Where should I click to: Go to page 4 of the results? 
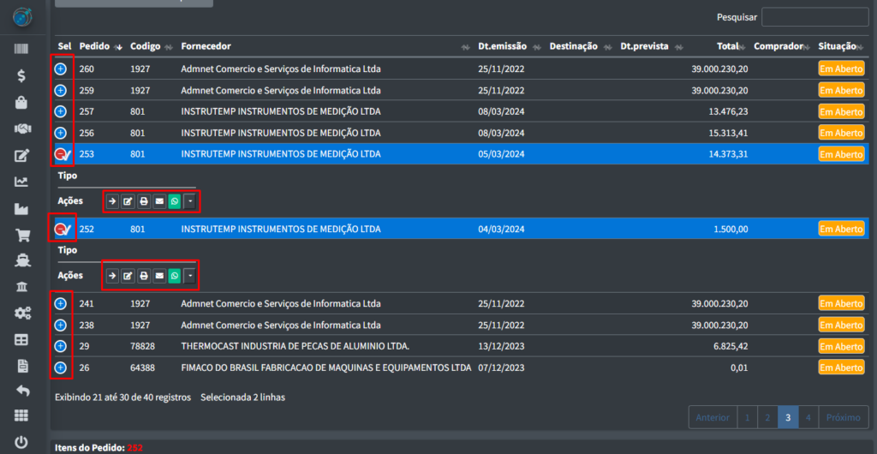808,417
